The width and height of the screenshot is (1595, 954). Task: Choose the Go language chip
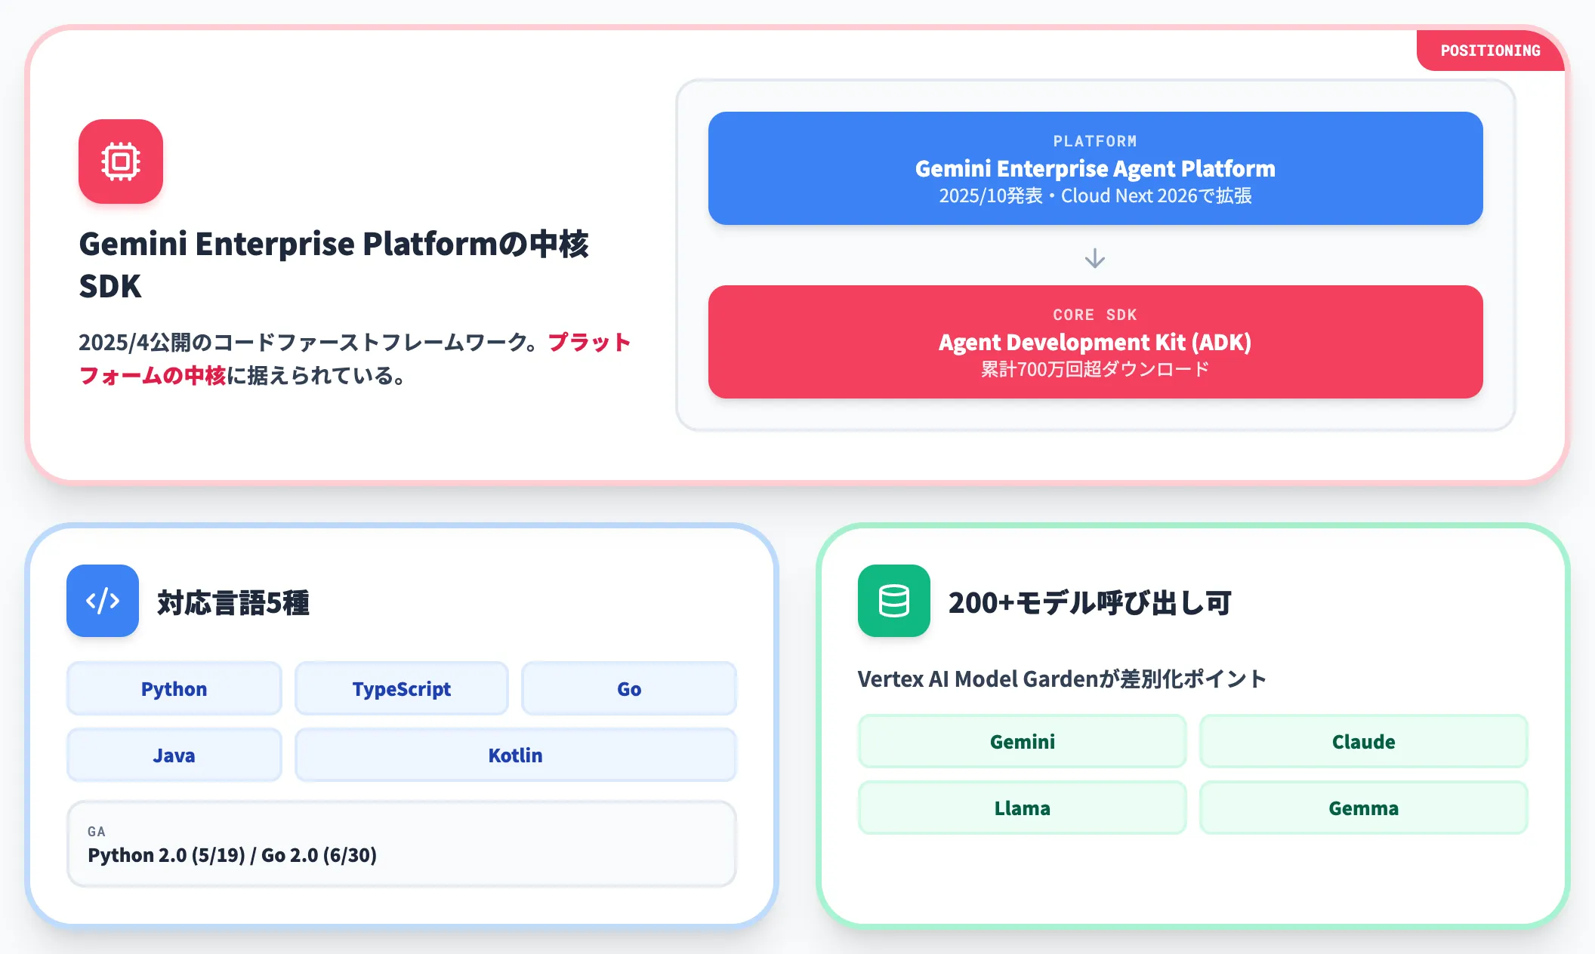pos(629,688)
